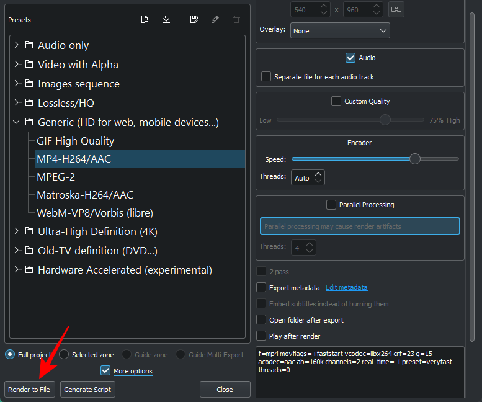Click the save preset icon
Viewport: 482px width, 402px height.
[194, 19]
